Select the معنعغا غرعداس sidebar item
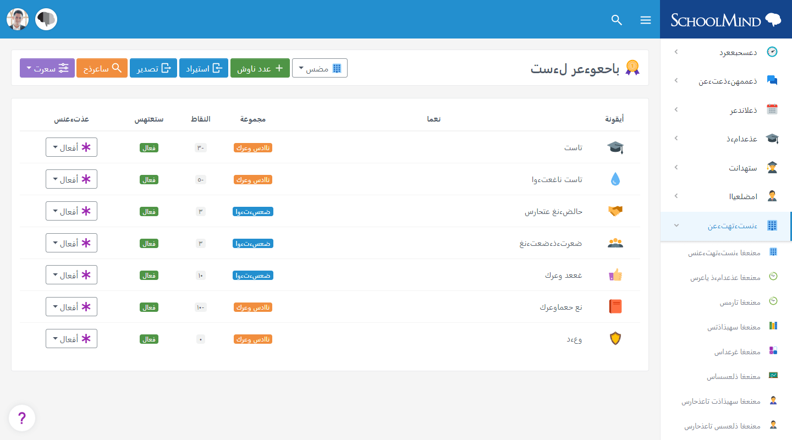Image resolution: width=792 pixels, height=440 pixels. point(737,351)
